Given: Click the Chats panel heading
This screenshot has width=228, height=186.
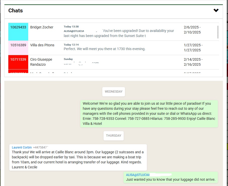Looking at the screenshot, I should click(x=16, y=11).
